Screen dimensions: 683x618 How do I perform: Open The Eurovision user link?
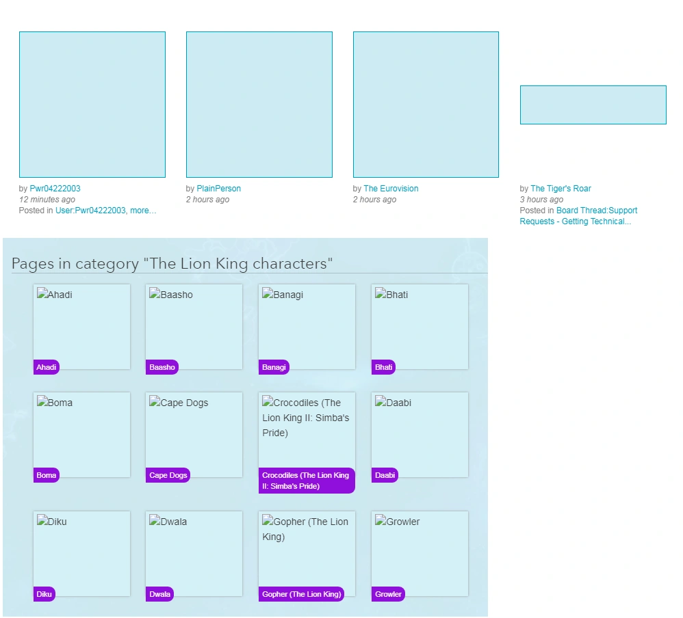[x=391, y=189]
